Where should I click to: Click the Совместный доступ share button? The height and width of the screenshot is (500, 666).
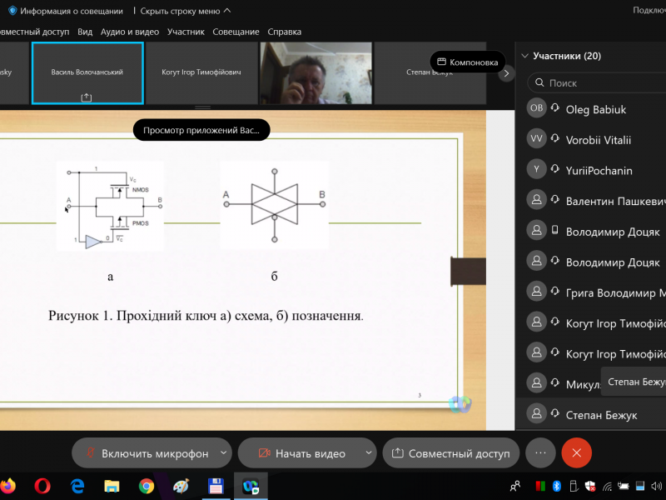(450, 453)
